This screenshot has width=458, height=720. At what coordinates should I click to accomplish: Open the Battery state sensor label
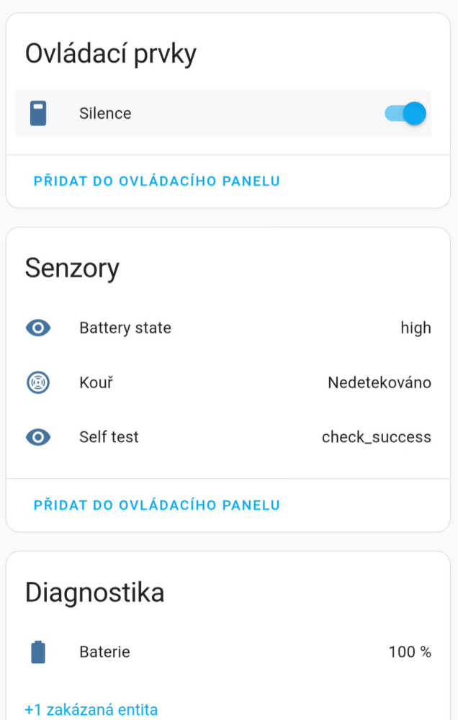pyautogui.click(x=125, y=328)
